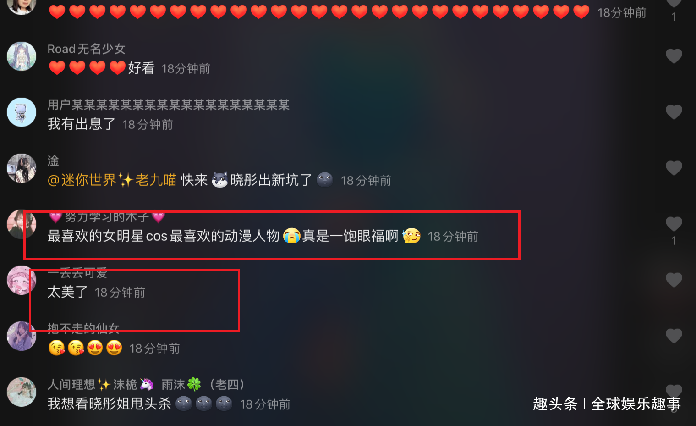
Task: Like the comment saying 我有出息了
Action: tap(674, 112)
